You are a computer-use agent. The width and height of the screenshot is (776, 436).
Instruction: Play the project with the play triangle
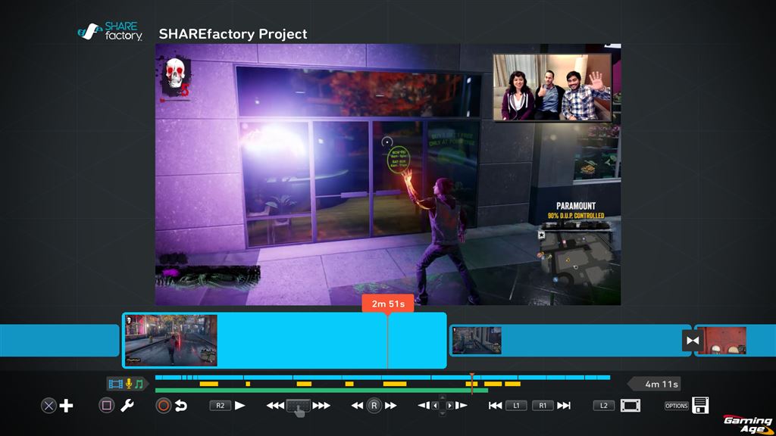pos(240,406)
